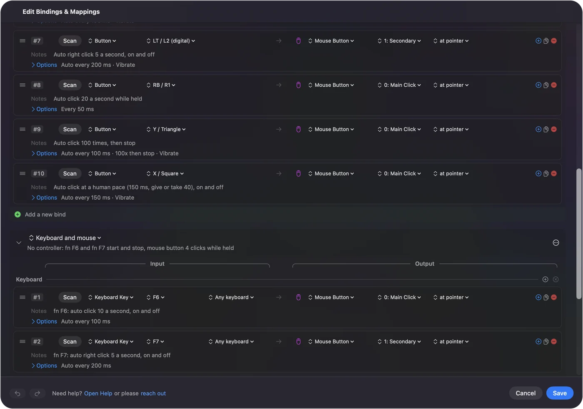Open the ellipsis menu for Keyboard and mouse
Screen dimensions: 583x409
click(x=556, y=243)
